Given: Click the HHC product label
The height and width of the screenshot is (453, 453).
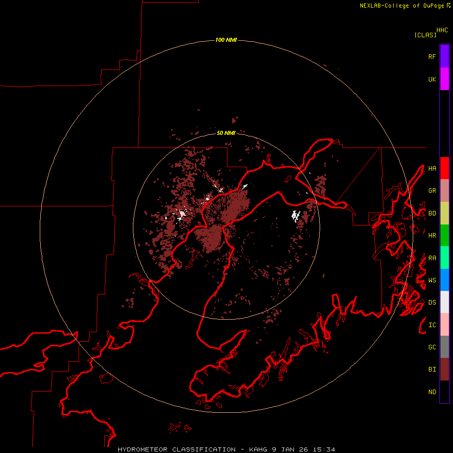Looking at the screenshot, I should pos(442,30).
